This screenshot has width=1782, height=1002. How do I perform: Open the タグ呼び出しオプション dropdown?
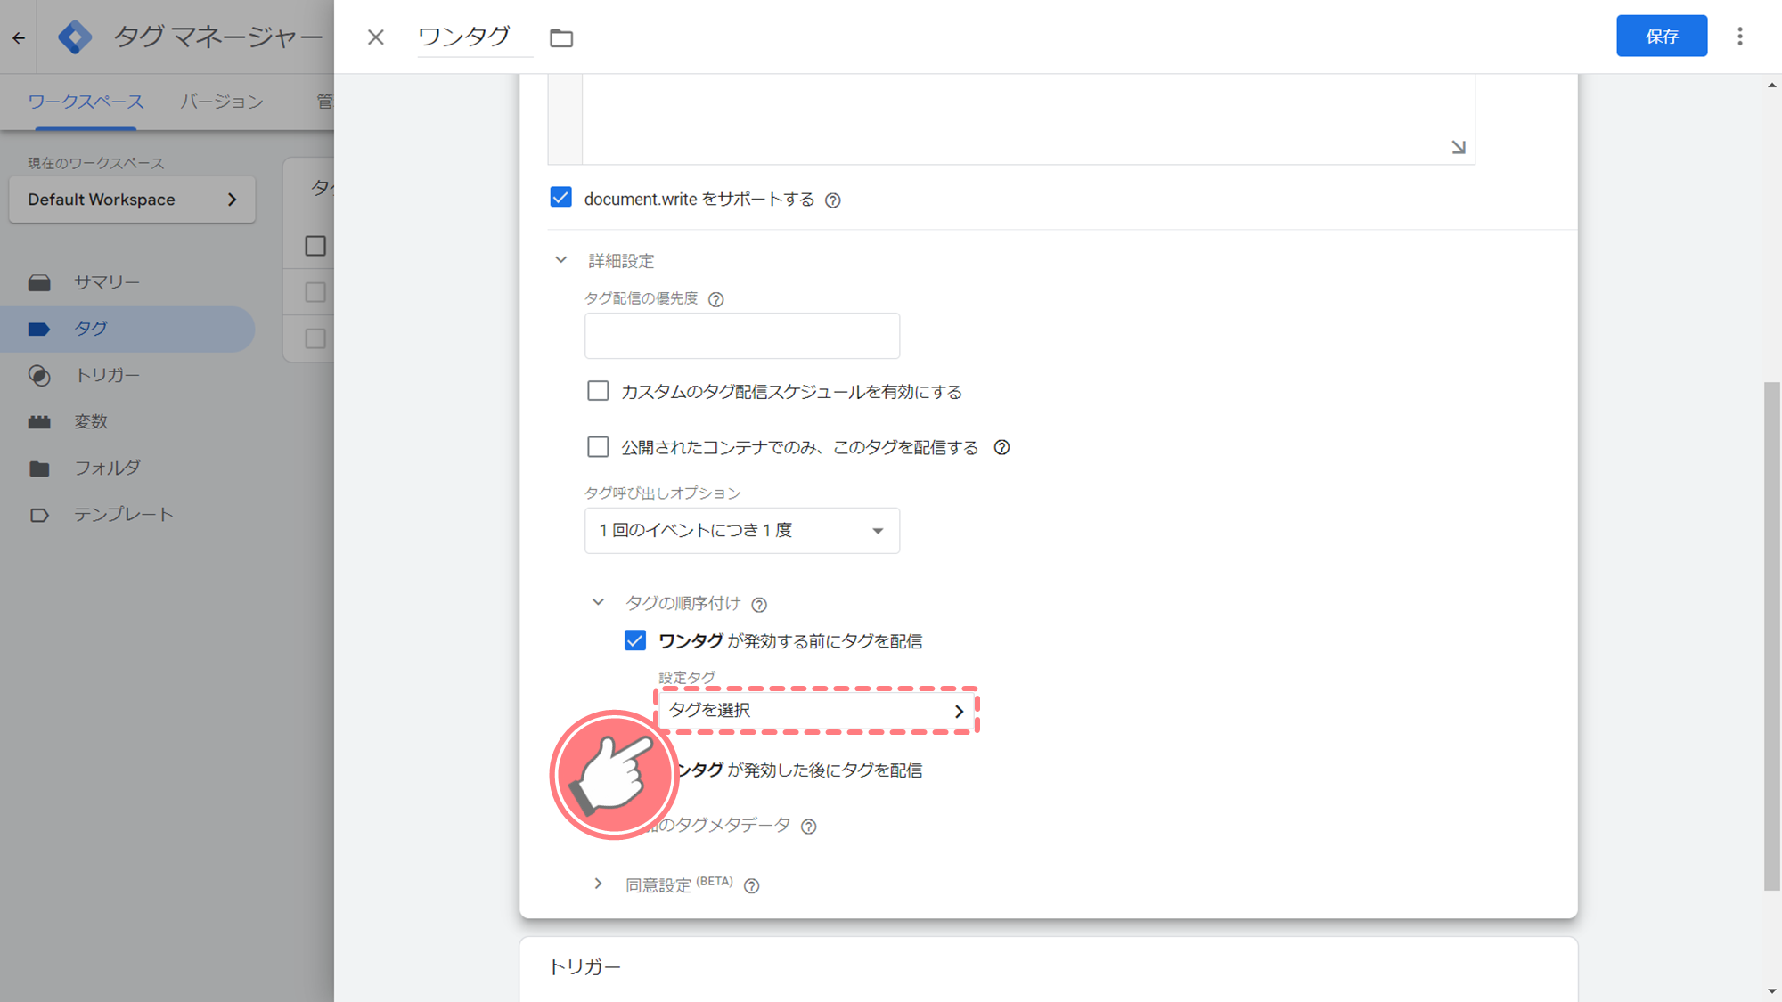(x=742, y=531)
